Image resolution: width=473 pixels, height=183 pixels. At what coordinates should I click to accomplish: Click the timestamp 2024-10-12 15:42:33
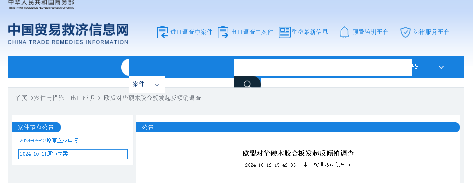[x=270, y=165]
